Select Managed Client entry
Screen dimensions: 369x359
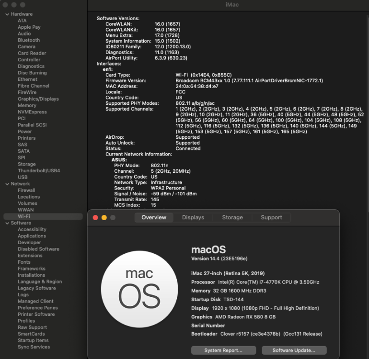(35, 301)
